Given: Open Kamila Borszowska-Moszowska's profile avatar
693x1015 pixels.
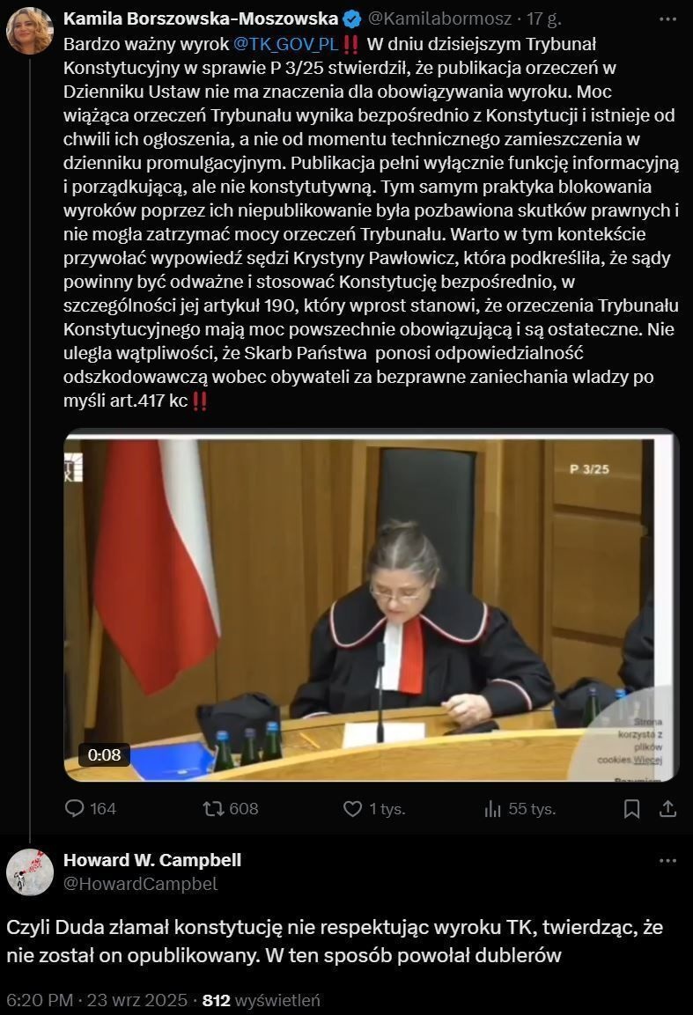Looking at the screenshot, I should click(x=30, y=31).
